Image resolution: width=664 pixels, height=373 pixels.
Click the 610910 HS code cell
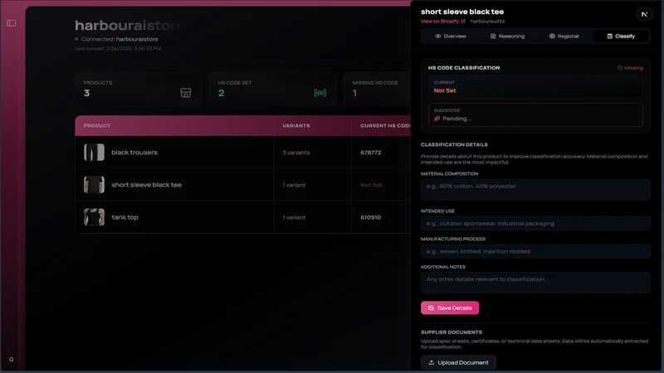point(370,217)
